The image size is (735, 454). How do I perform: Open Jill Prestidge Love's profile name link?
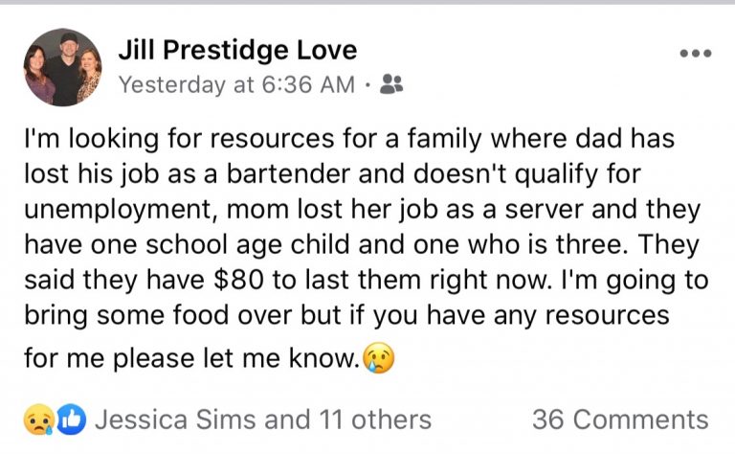pos(236,50)
